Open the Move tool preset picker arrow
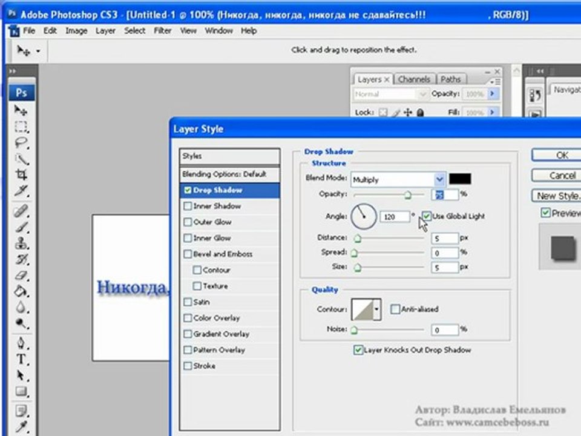The height and width of the screenshot is (436, 581). 38,51
